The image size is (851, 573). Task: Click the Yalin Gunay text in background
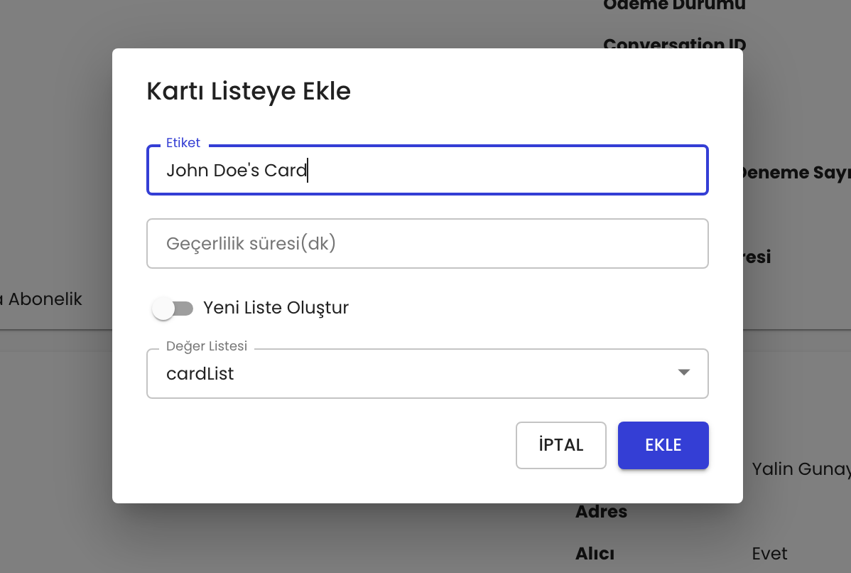(799, 469)
